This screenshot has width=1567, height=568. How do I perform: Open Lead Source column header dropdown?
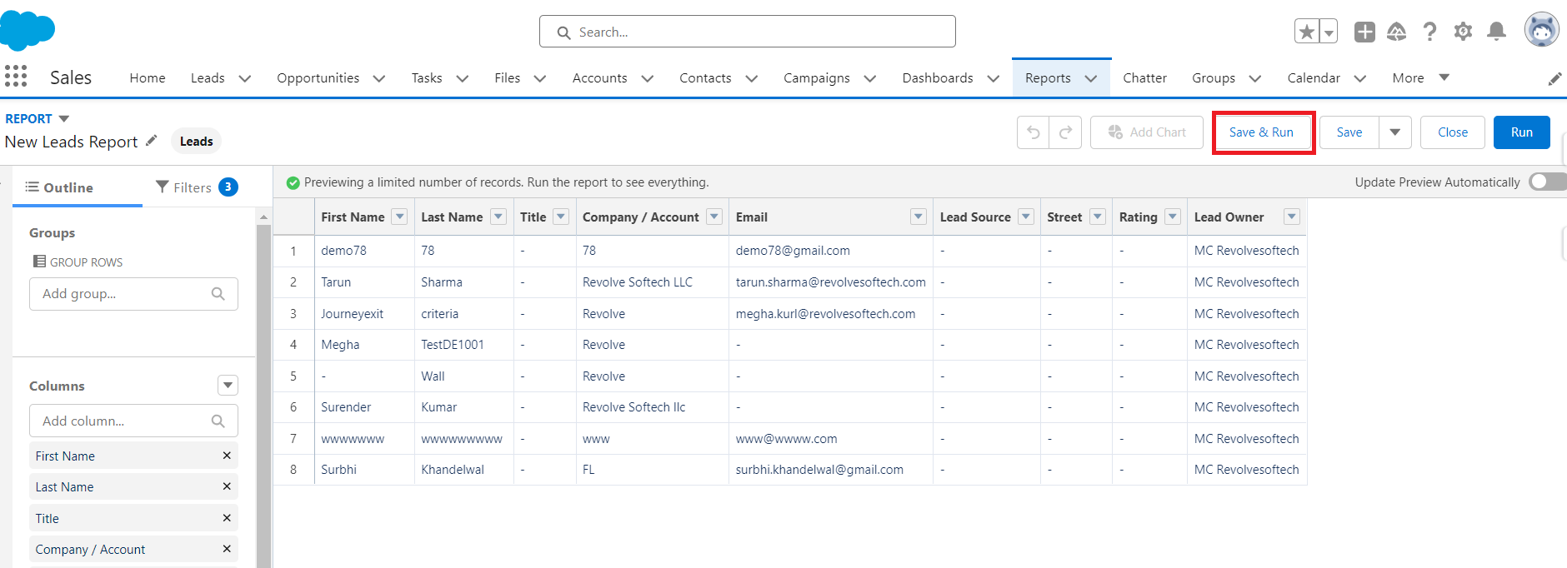click(1026, 217)
